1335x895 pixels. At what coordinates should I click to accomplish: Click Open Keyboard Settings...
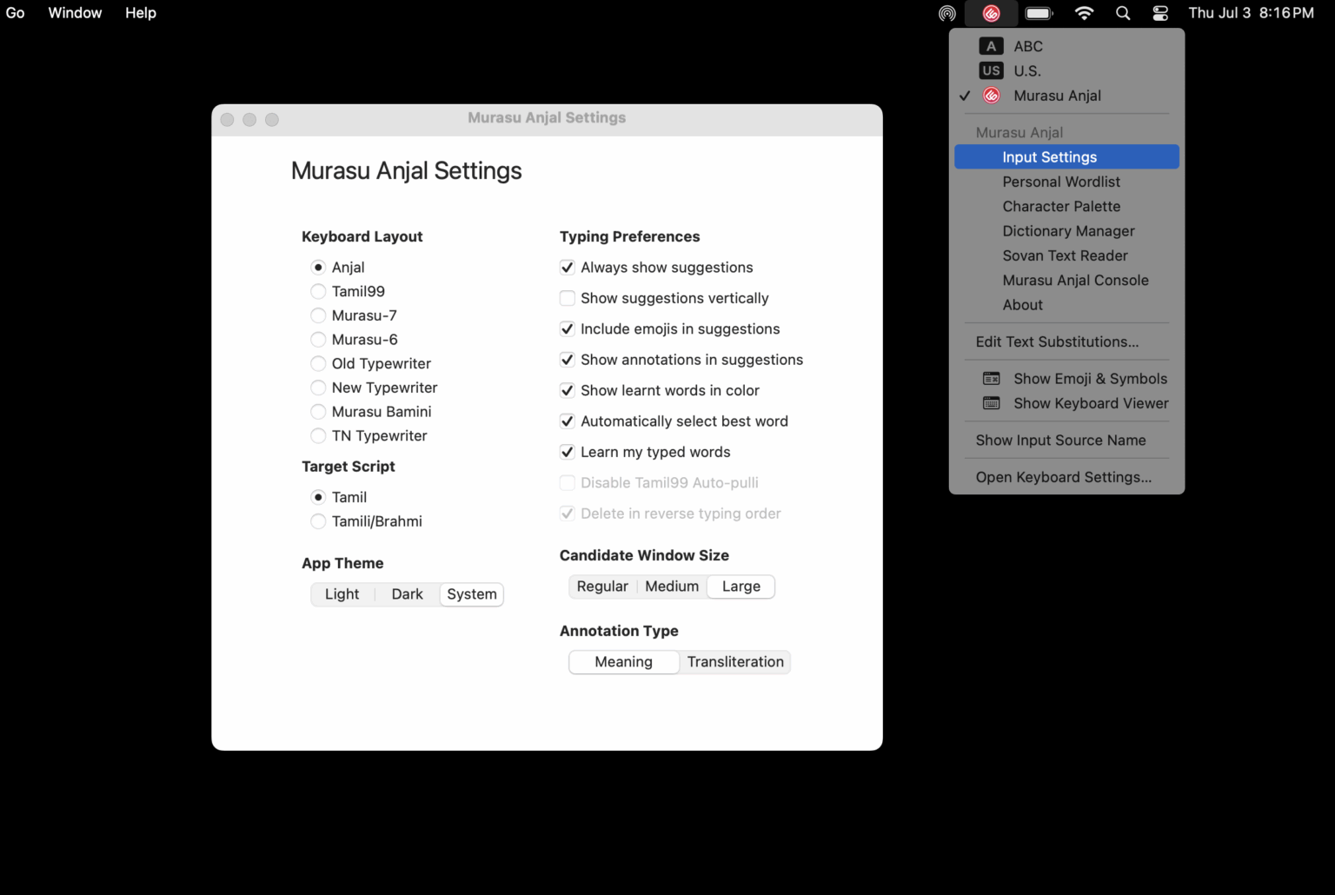click(x=1063, y=477)
